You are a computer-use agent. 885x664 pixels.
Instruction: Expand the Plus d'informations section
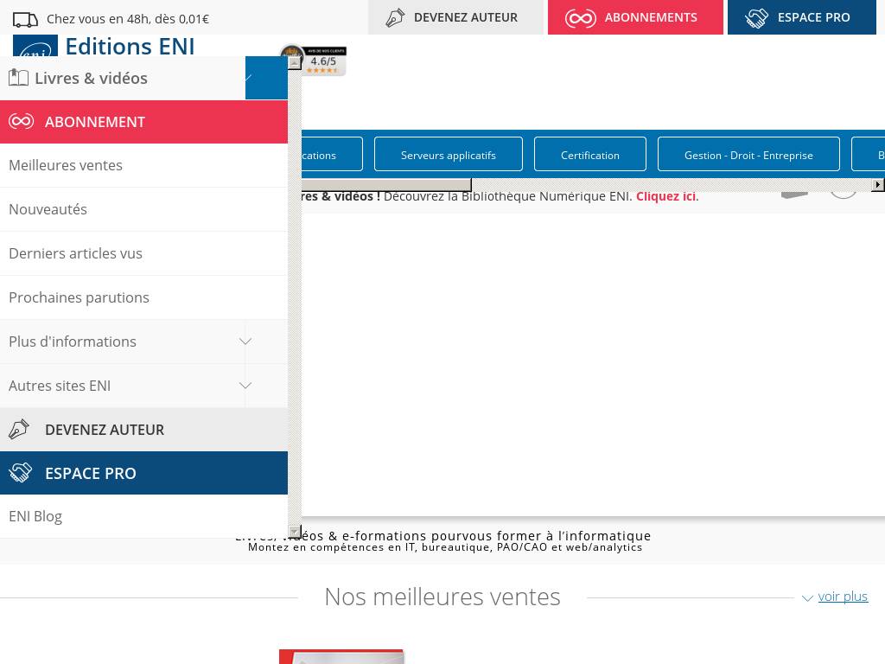[245, 342]
